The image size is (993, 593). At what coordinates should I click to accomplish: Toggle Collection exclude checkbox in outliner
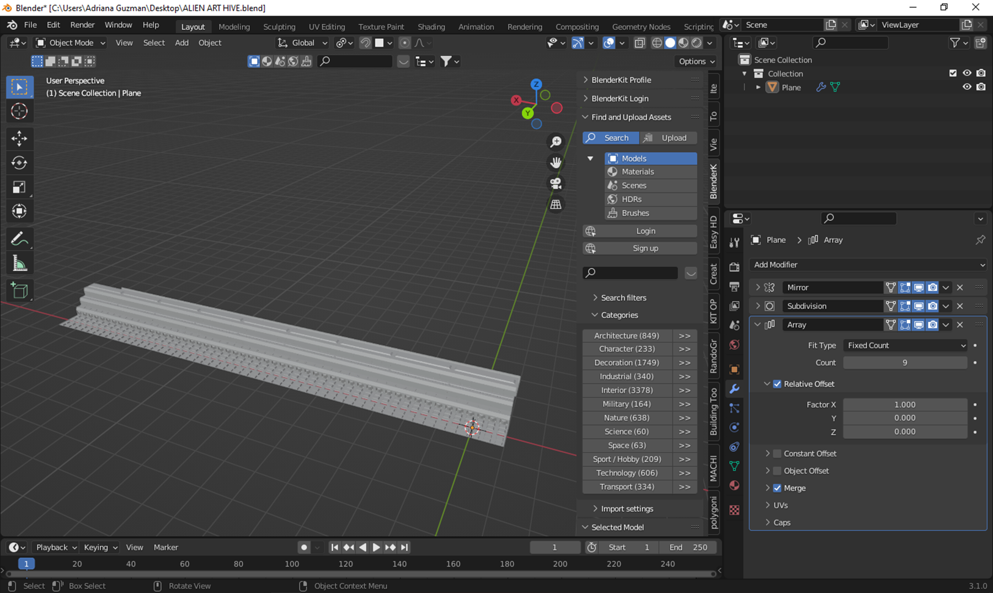[953, 73]
